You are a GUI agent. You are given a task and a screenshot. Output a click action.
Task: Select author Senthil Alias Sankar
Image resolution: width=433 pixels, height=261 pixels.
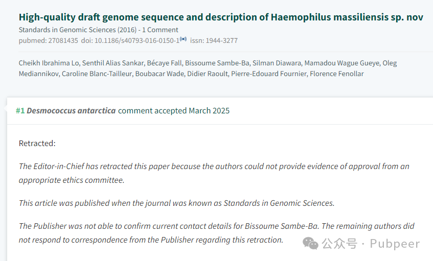click(113, 63)
